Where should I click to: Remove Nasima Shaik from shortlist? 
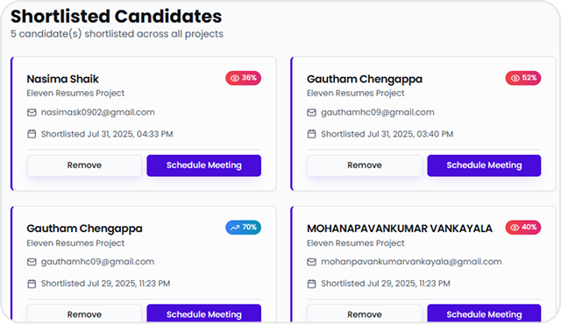84,166
